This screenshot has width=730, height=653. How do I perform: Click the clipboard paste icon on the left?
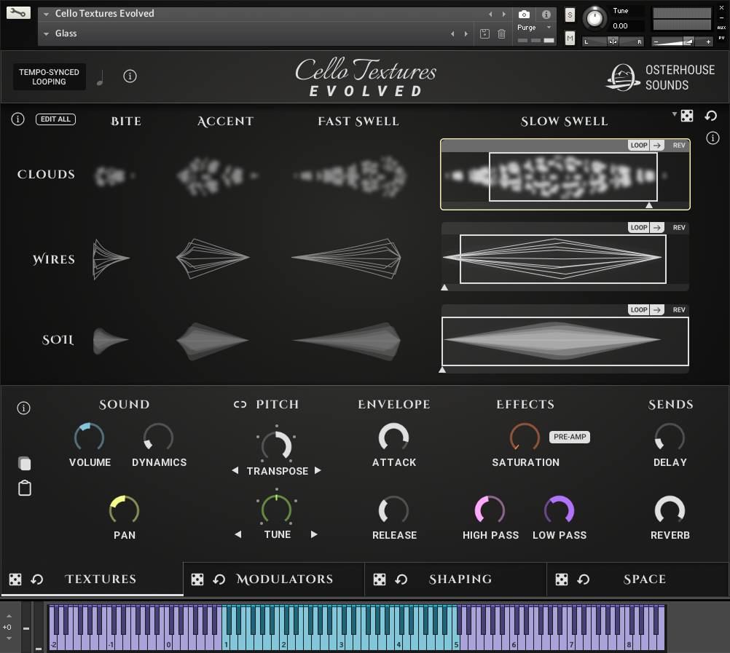[x=25, y=488]
